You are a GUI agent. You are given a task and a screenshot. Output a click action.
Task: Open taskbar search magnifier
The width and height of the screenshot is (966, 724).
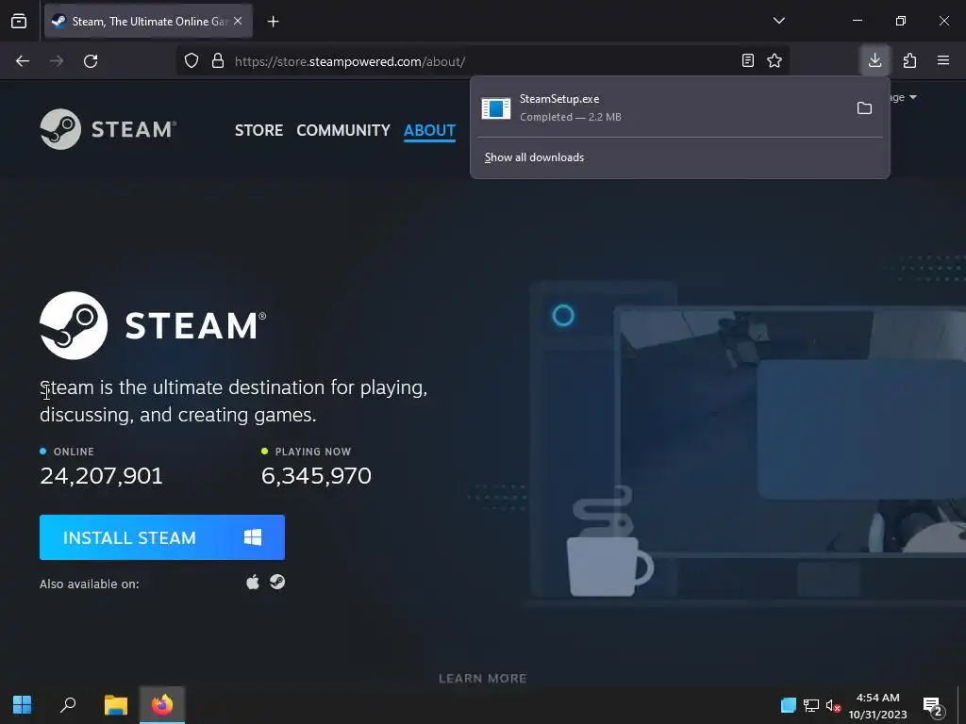[68, 705]
